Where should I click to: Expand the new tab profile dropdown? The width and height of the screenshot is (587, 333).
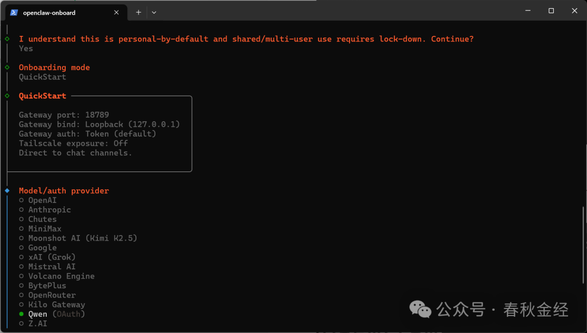[x=154, y=13]
